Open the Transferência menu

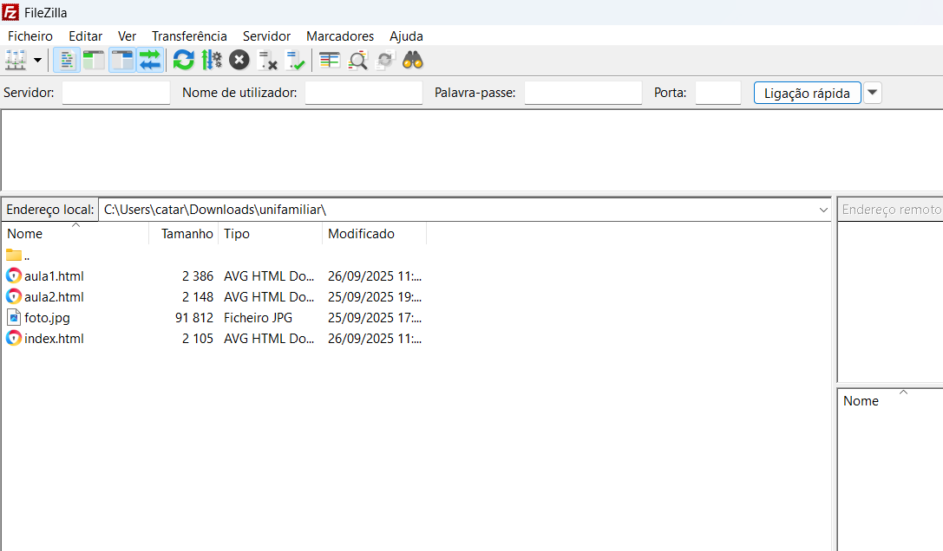(x=189, y=36)
